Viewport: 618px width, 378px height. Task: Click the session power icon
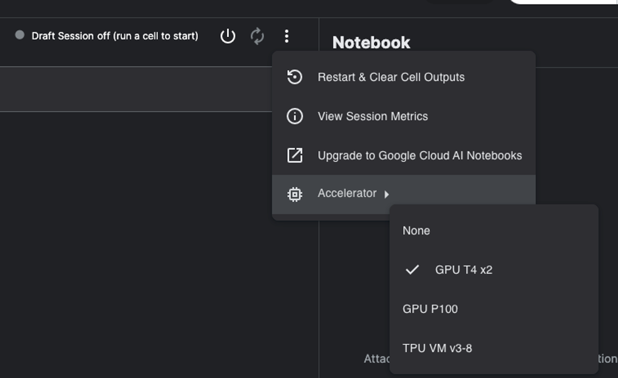pyautogui.click(x=228, y=36)
